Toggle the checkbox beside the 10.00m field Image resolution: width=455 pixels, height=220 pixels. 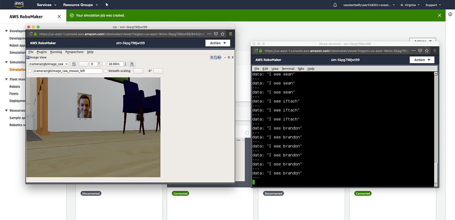105,64
